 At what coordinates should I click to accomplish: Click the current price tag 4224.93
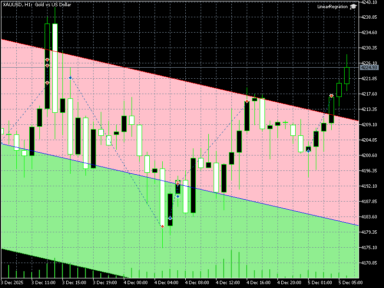(369, 67)
